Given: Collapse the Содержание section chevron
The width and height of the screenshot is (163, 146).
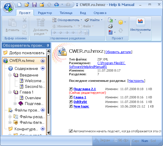Looking at the screenshot, I should (43, 68).
